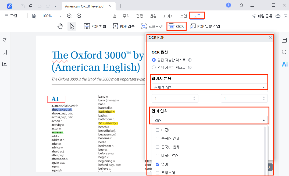Select the Hand tool in the toolbar
289x176 pixels.
click(60, 26)
